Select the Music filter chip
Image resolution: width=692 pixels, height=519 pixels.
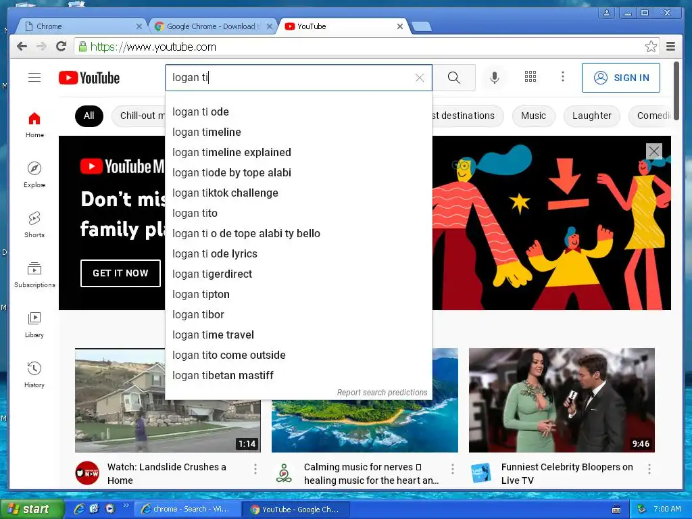tap(534, 116)
